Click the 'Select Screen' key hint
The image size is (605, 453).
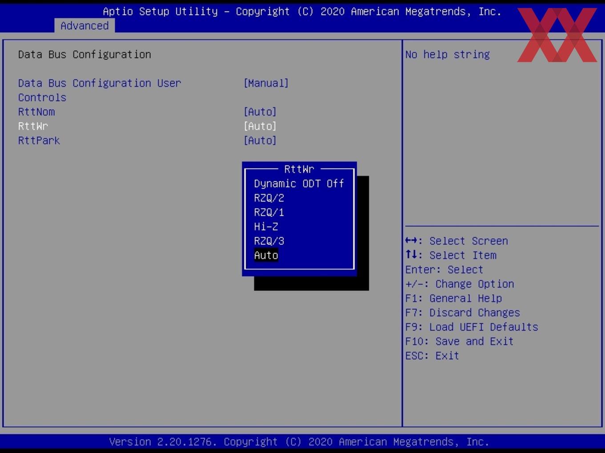tap(456, 241)
